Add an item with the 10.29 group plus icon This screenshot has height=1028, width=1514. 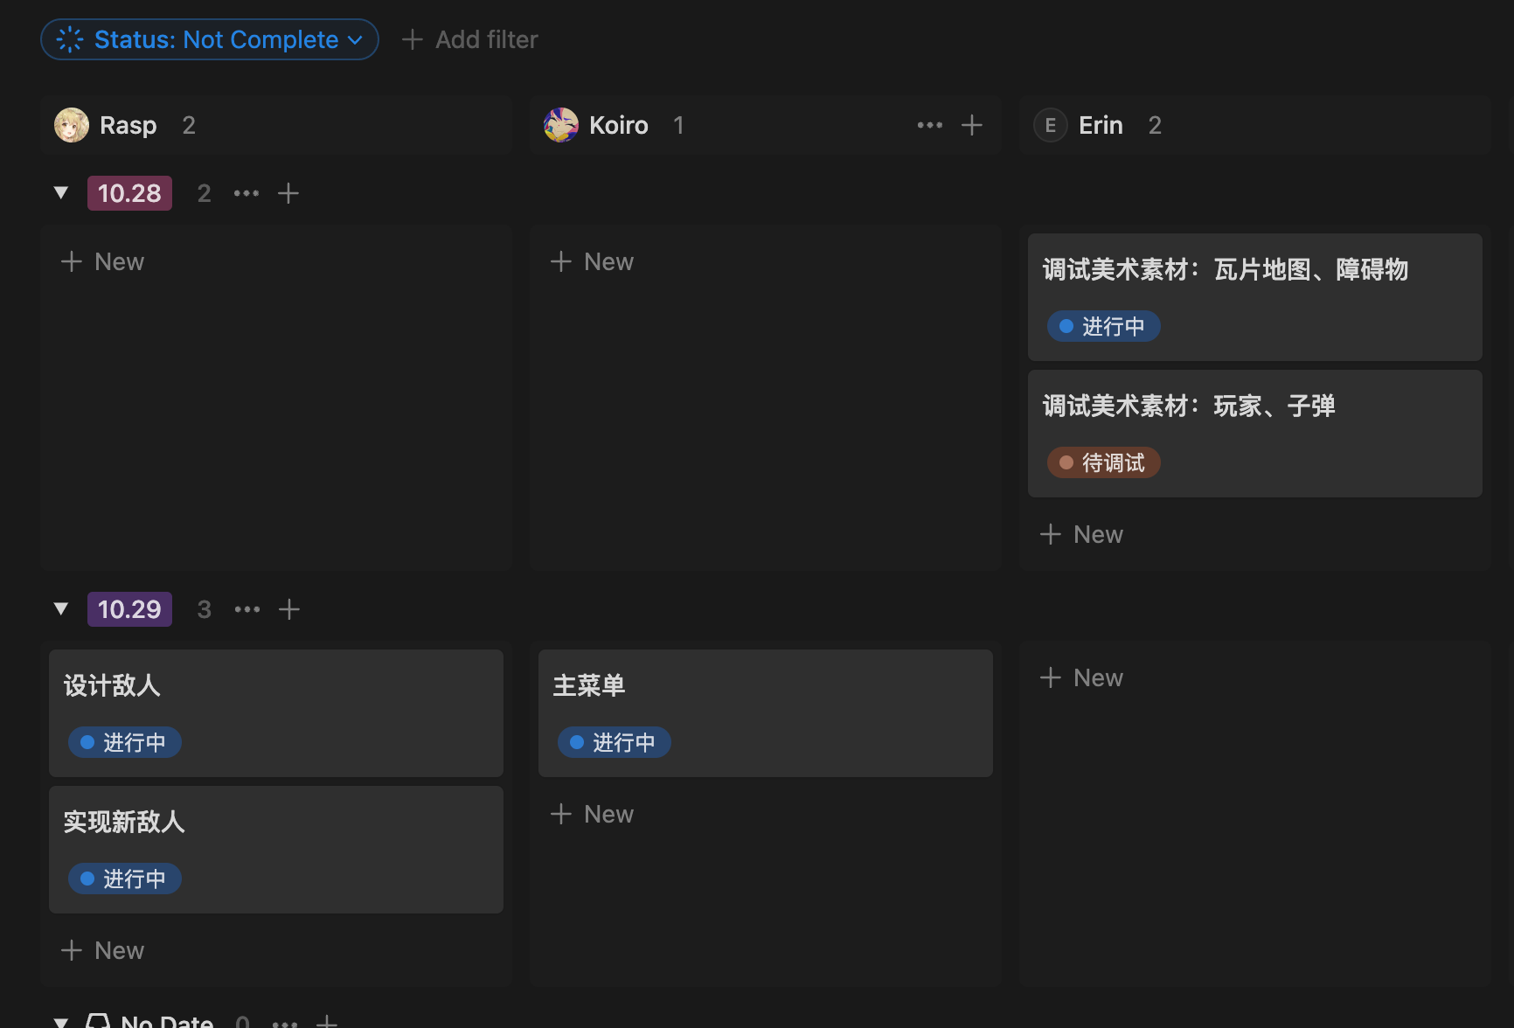289,609
